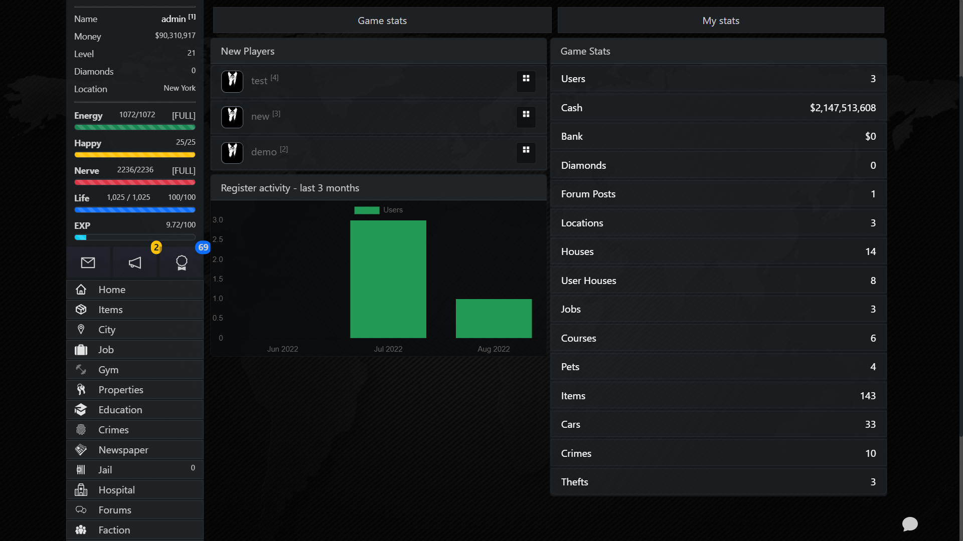Open action grid next to player demo
The height and width of the screenshot is (541, 963).
(526, 152)
